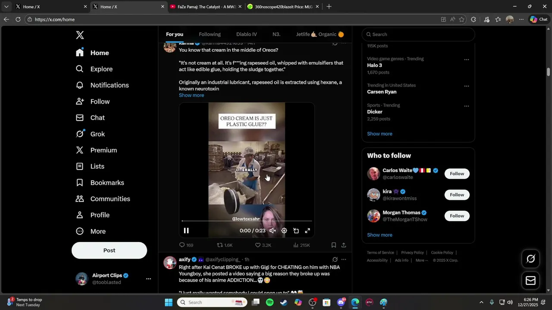This screenshot has height=310, width=552.
Task: Open the Follow sidebar item
Action: pyautogui.click(x=93, y=102)
